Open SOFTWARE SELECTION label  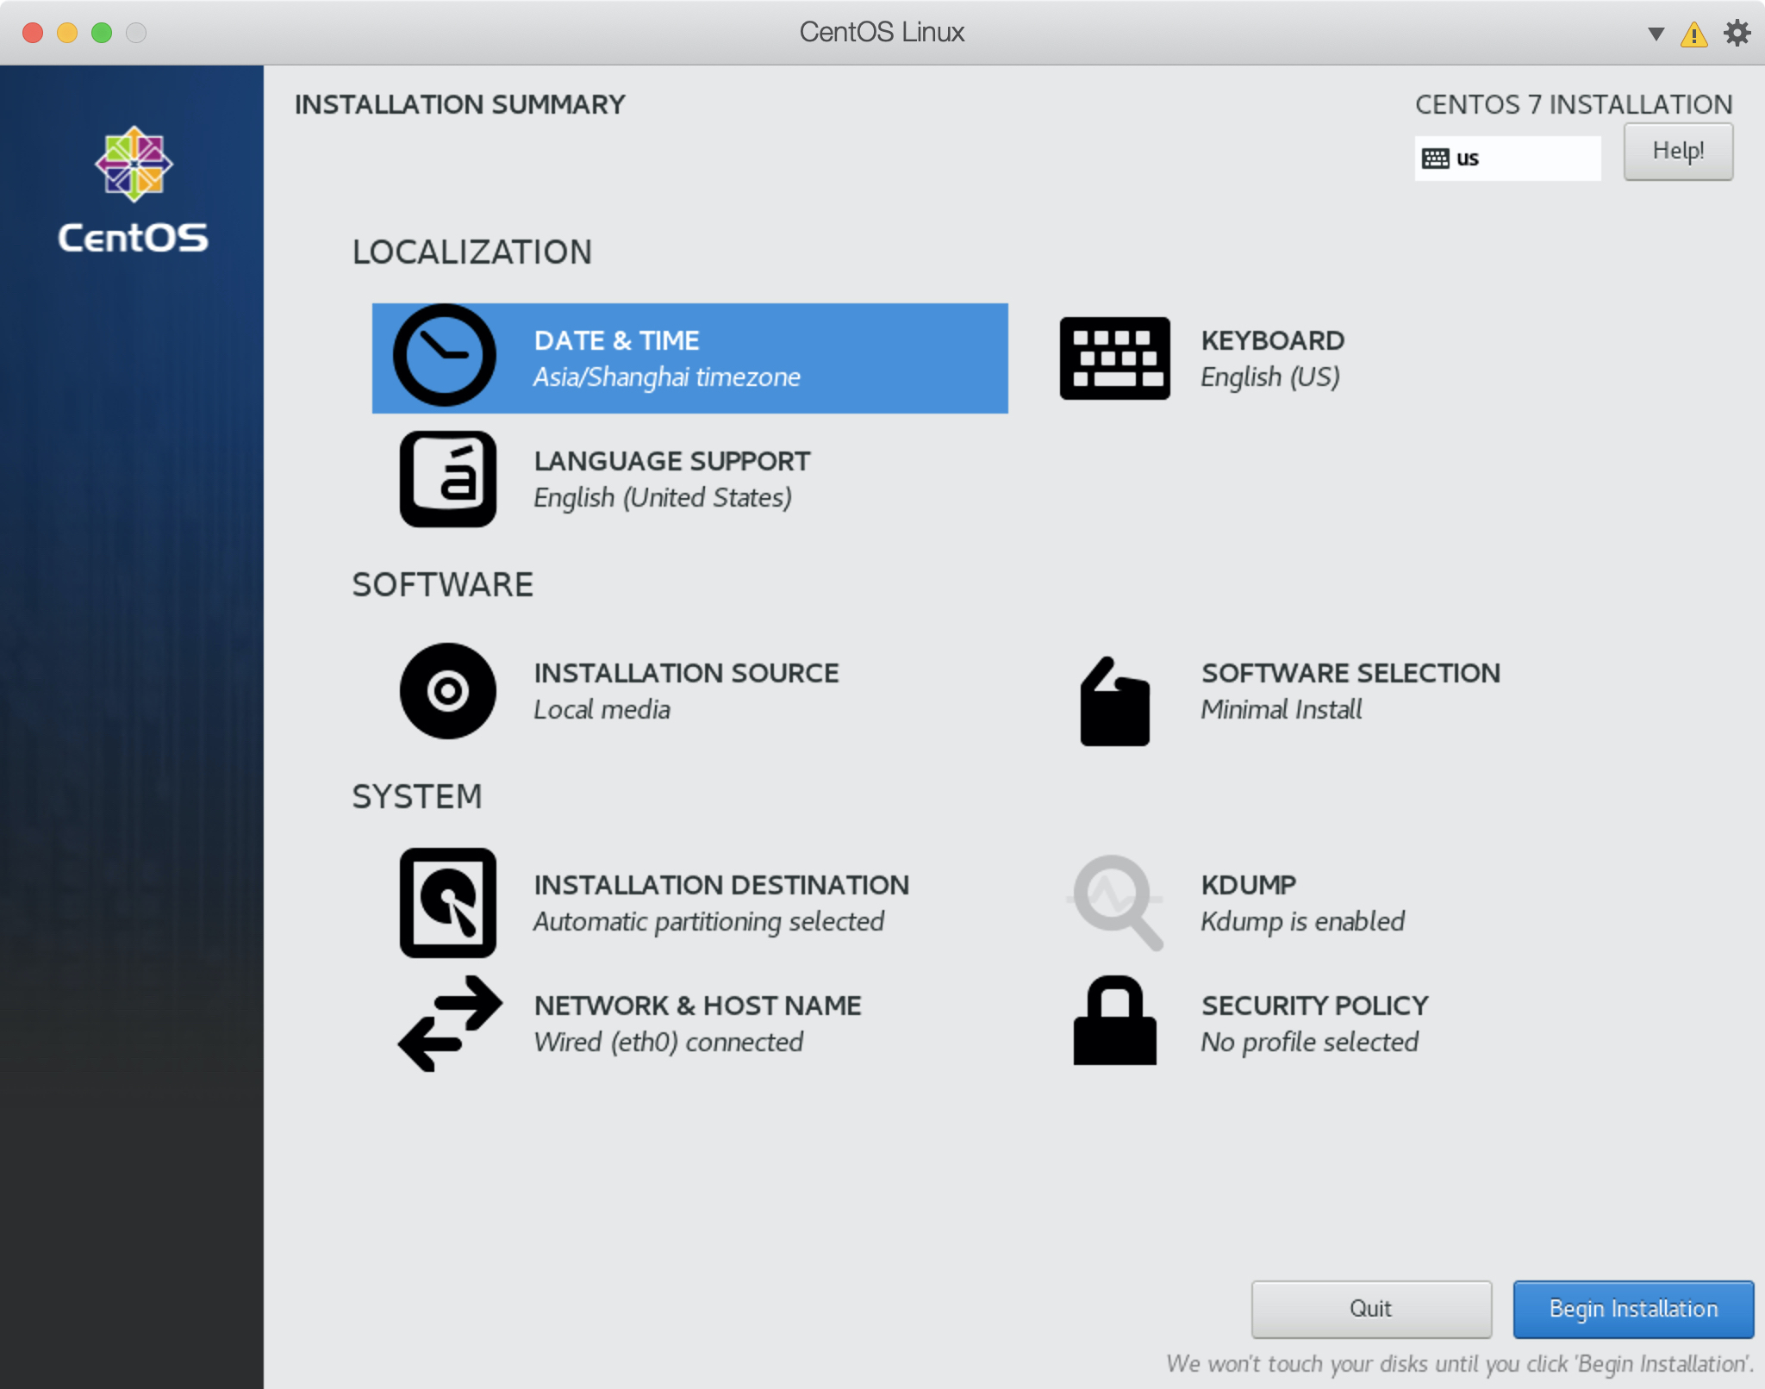(x=1350, y=673)
